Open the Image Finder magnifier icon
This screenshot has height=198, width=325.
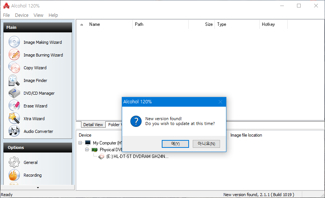point(14,80)
